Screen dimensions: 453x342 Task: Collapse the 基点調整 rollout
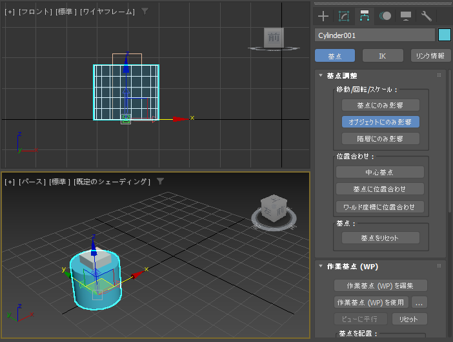(321, 75)
